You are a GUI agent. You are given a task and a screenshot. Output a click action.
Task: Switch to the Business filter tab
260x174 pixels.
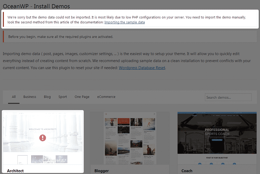click(30, 97)
